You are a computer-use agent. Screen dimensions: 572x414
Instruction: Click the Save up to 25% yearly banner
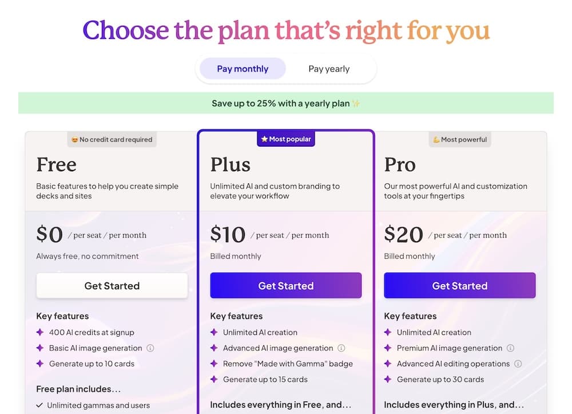point(286,104)
